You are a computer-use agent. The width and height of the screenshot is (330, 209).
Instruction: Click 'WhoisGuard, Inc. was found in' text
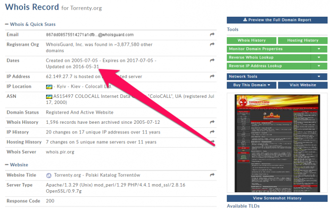tap(79, 45)
